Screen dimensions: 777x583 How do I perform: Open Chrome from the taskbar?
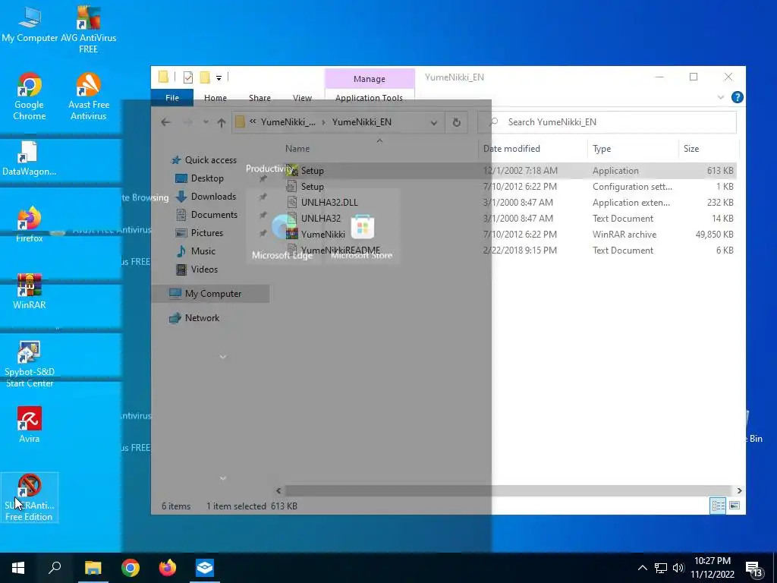(131, 568)
